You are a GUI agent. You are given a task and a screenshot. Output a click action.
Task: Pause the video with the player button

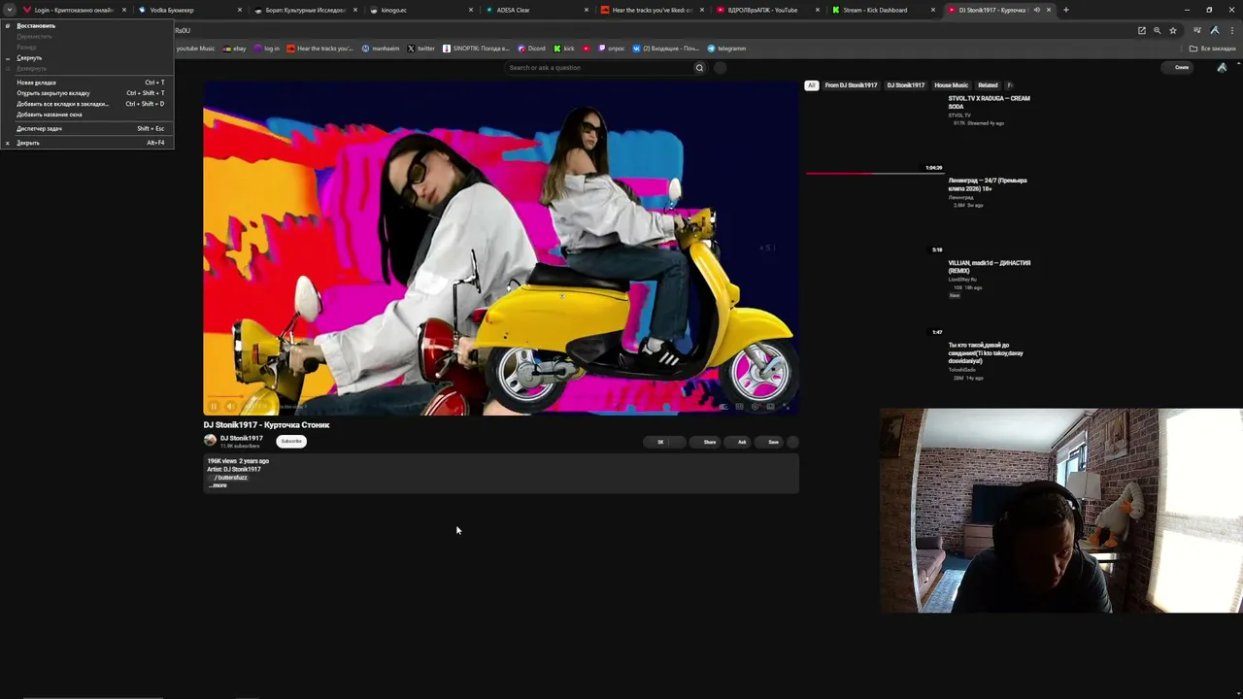tap(214, 407)
